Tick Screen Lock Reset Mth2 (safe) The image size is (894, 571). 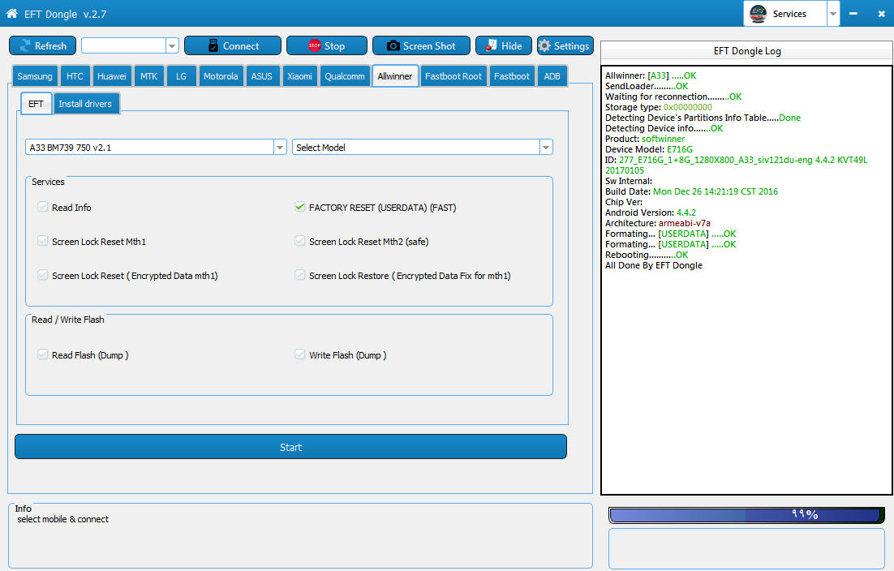pyautogui.click(x=300, y=241)
